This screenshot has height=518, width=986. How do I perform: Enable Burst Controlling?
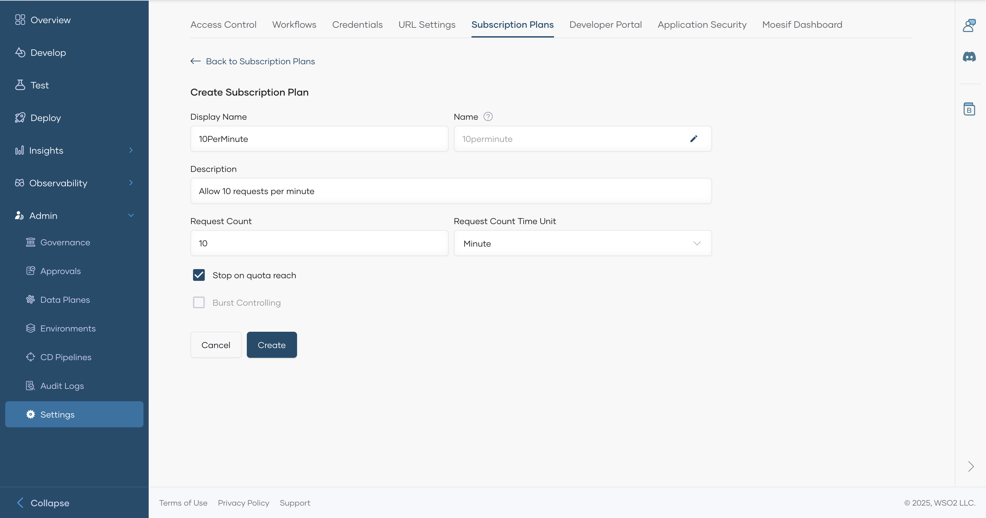pos(199,302)
